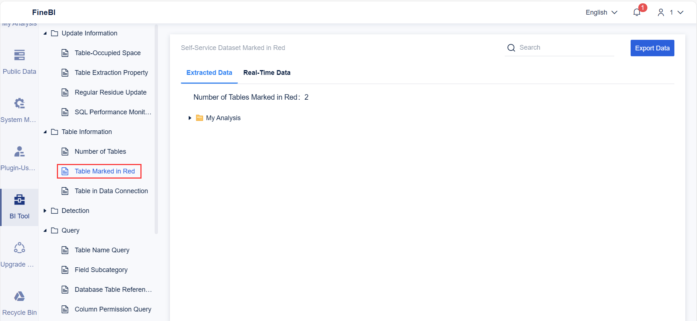Image resolution: width=697 pixels, height=321 pixels.
Task: Click the My Analysis folder icon
Action: pyautogui.click(x=200, y=118)
